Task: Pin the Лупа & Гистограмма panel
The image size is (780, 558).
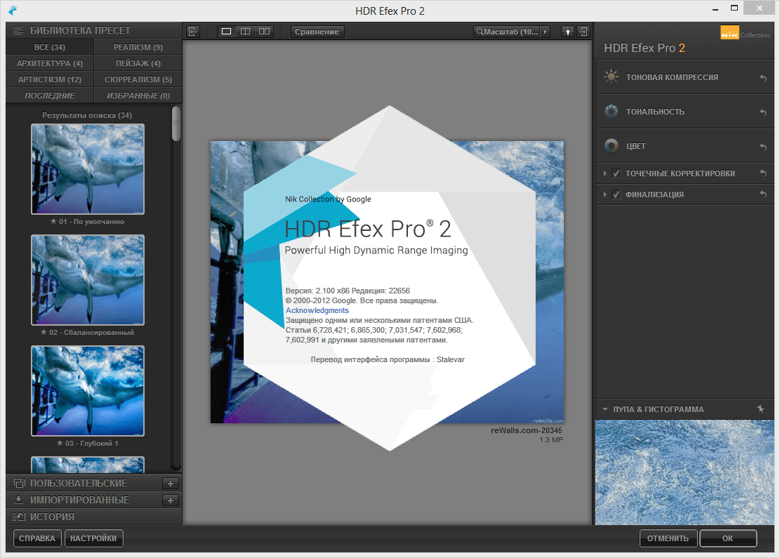Action: point(760,408)
